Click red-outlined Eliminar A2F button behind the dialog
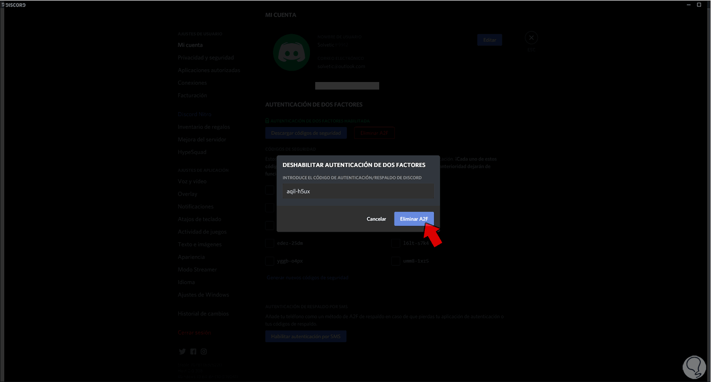711x382 pixels. 374,133
